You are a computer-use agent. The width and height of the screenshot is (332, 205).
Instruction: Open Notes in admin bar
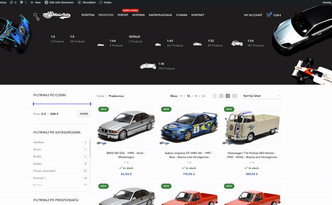pos(106,2)
